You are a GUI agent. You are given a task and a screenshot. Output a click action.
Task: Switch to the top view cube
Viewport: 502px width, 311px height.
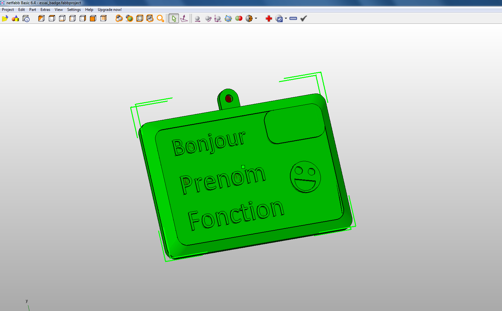tap(52, 19)
